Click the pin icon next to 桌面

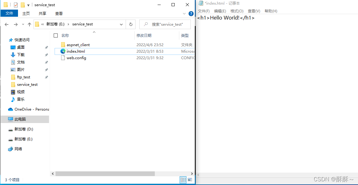click(46, 47)
